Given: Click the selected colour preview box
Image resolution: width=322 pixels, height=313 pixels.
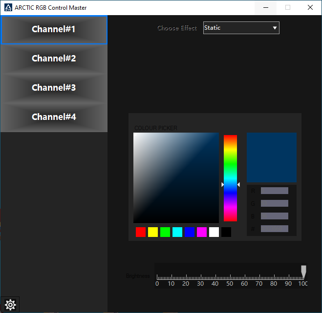Looking at the screenshot, I should [x=272, y=157].
